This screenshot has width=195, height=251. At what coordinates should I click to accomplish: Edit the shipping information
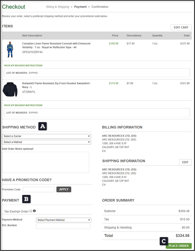185,162
